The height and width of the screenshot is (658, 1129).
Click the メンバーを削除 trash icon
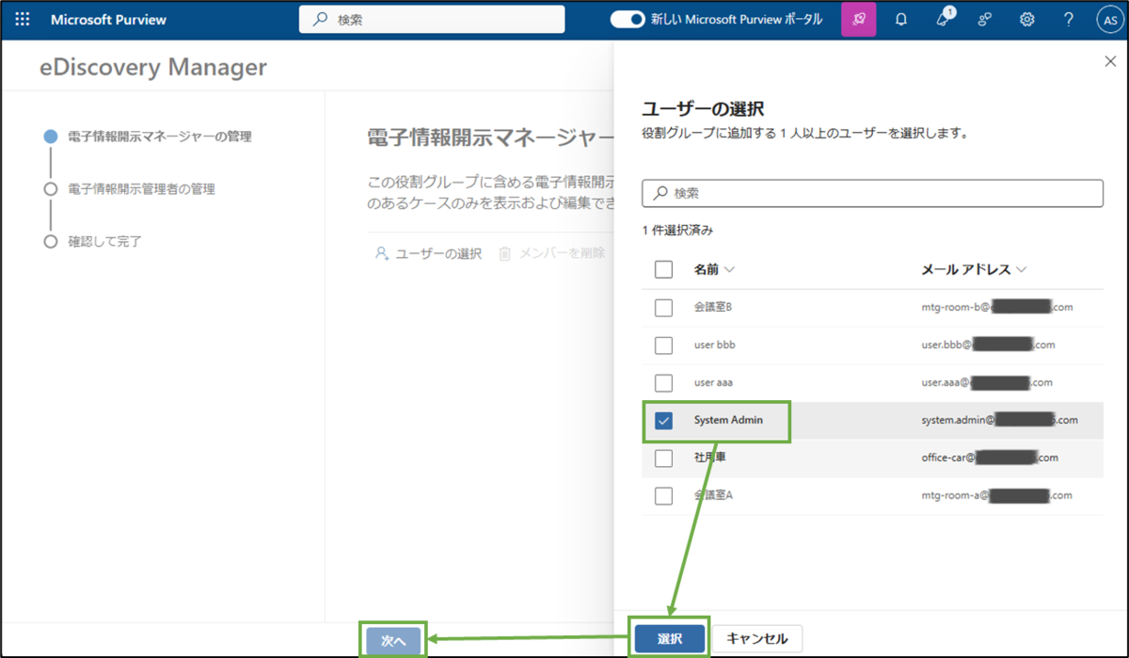point(505,253)
